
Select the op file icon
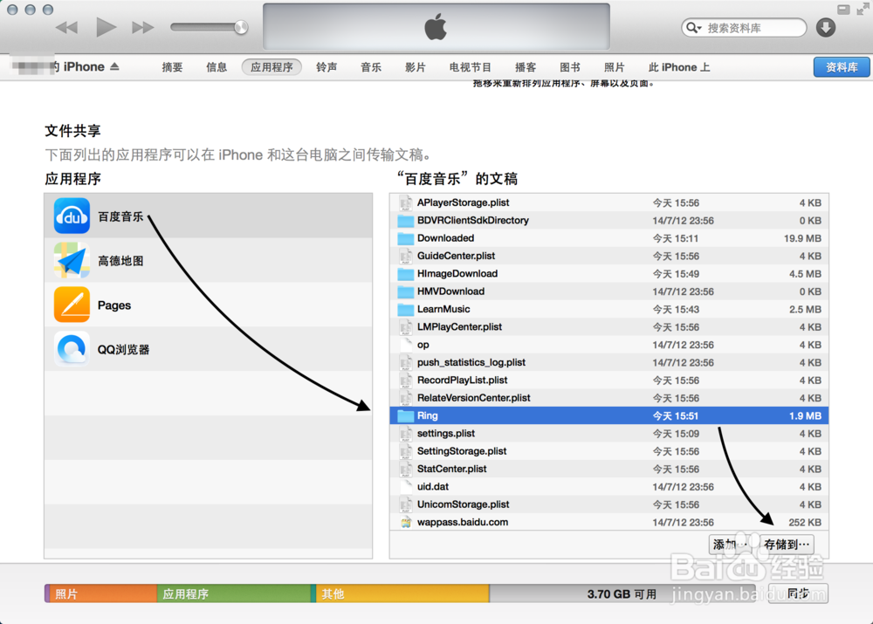click(x=406, y=345)
